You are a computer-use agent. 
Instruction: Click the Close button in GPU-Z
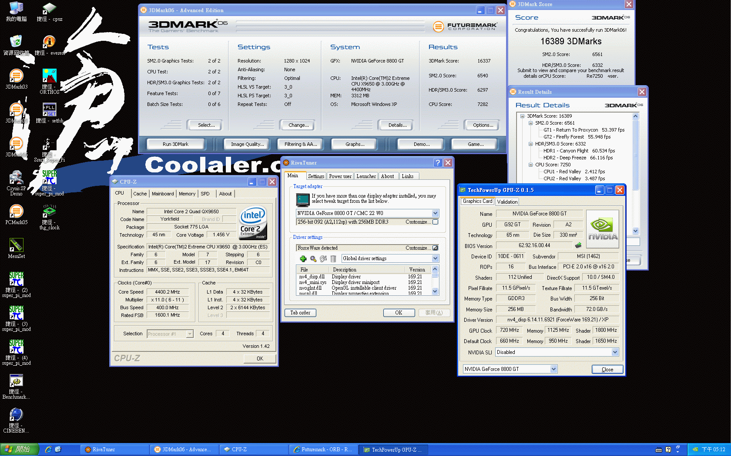[x=607, y=370]
